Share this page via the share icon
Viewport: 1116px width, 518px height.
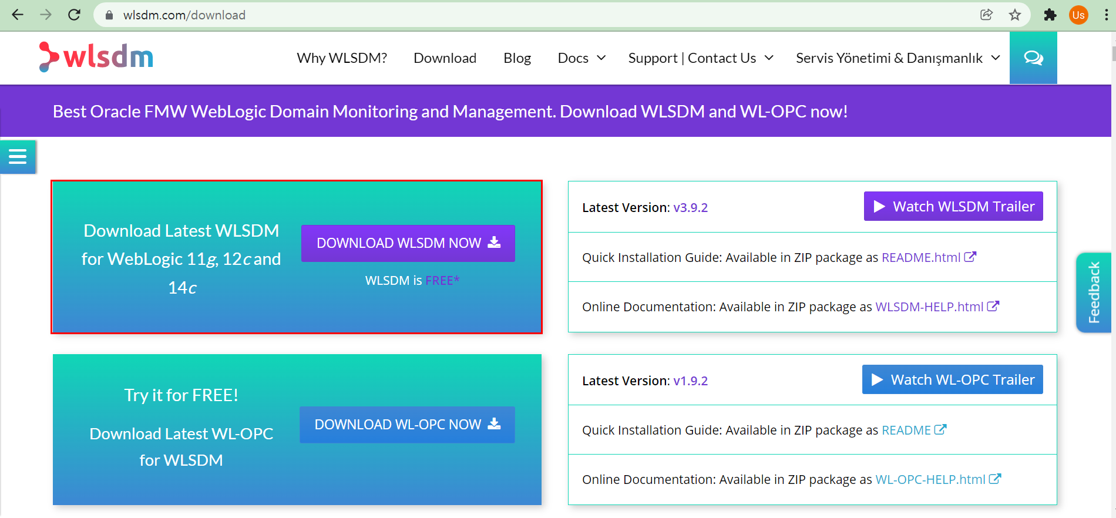987,15
